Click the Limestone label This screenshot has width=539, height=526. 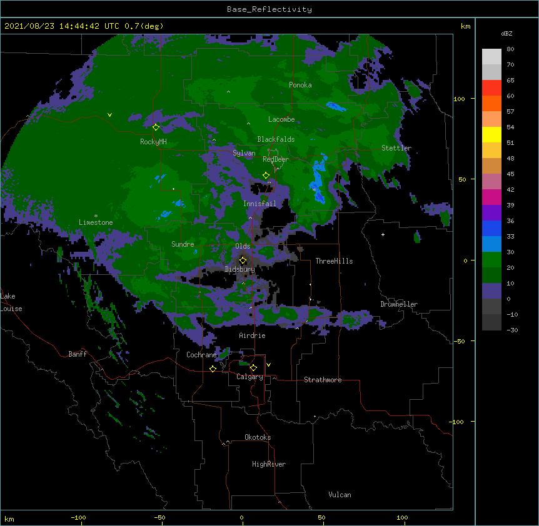[x=96, y=222]
